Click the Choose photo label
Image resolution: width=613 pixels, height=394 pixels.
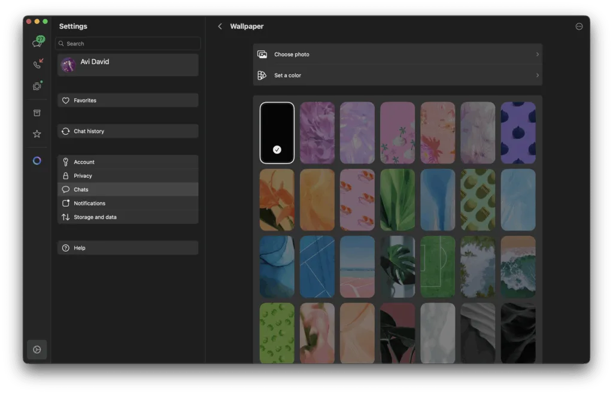click(x=292, y=54)
